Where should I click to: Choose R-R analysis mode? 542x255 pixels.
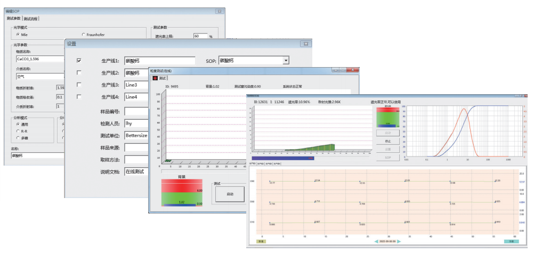click(18, 130)
